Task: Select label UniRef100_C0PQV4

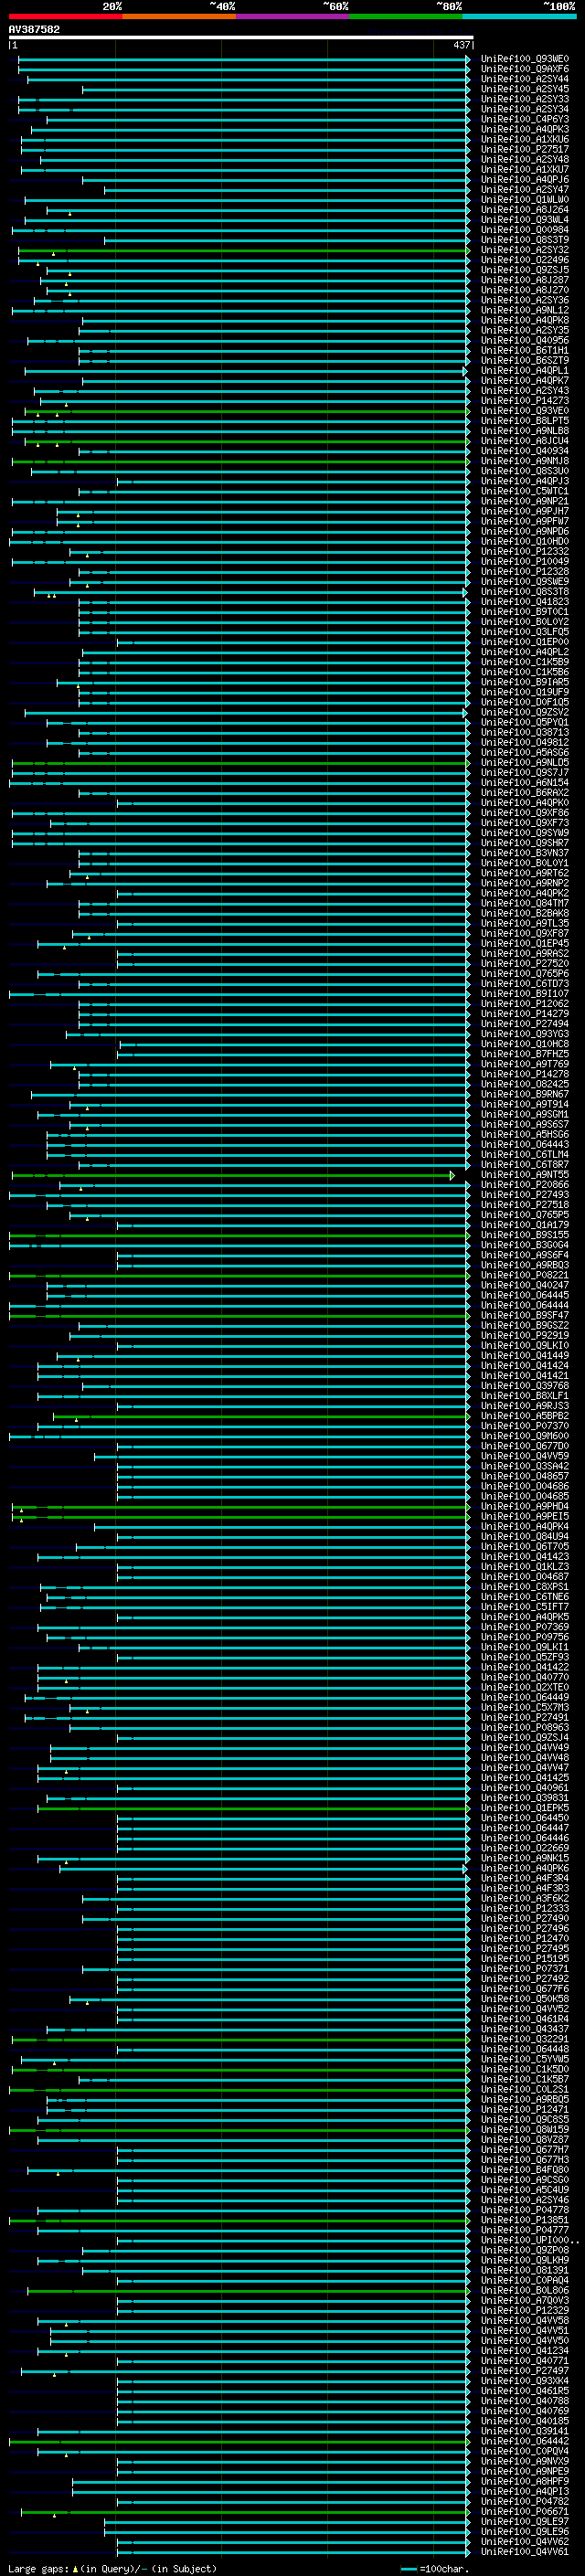Action: tap(524, 2451)
